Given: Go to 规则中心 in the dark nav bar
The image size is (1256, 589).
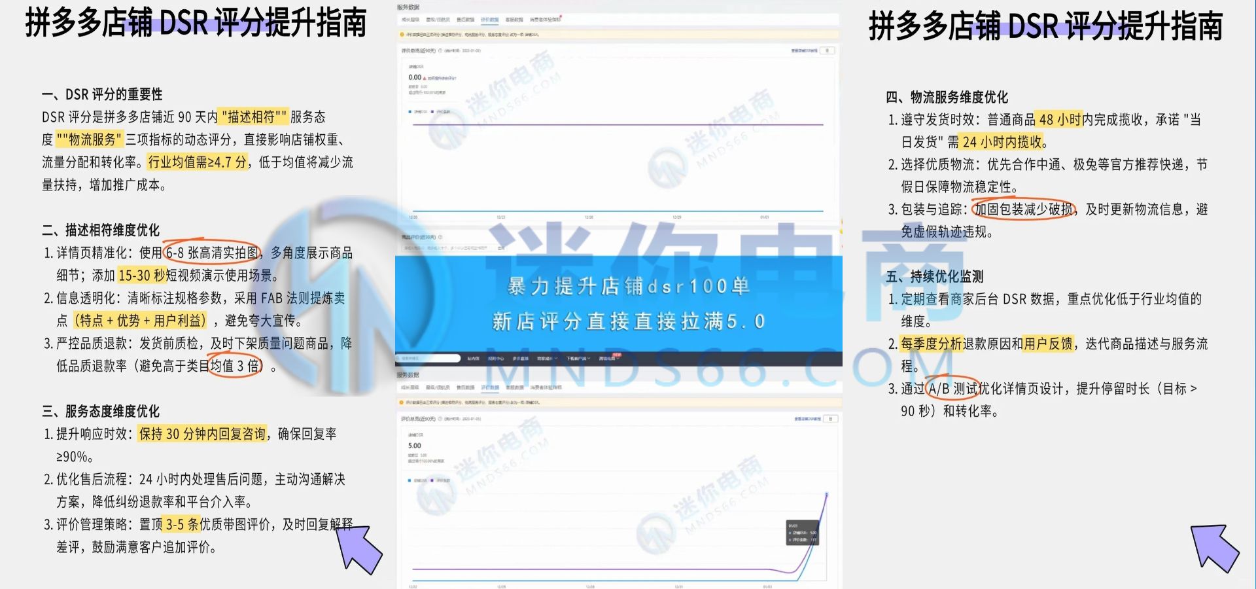Looking at the screenshot, I should pyautogui.click(x=496, y=359).
